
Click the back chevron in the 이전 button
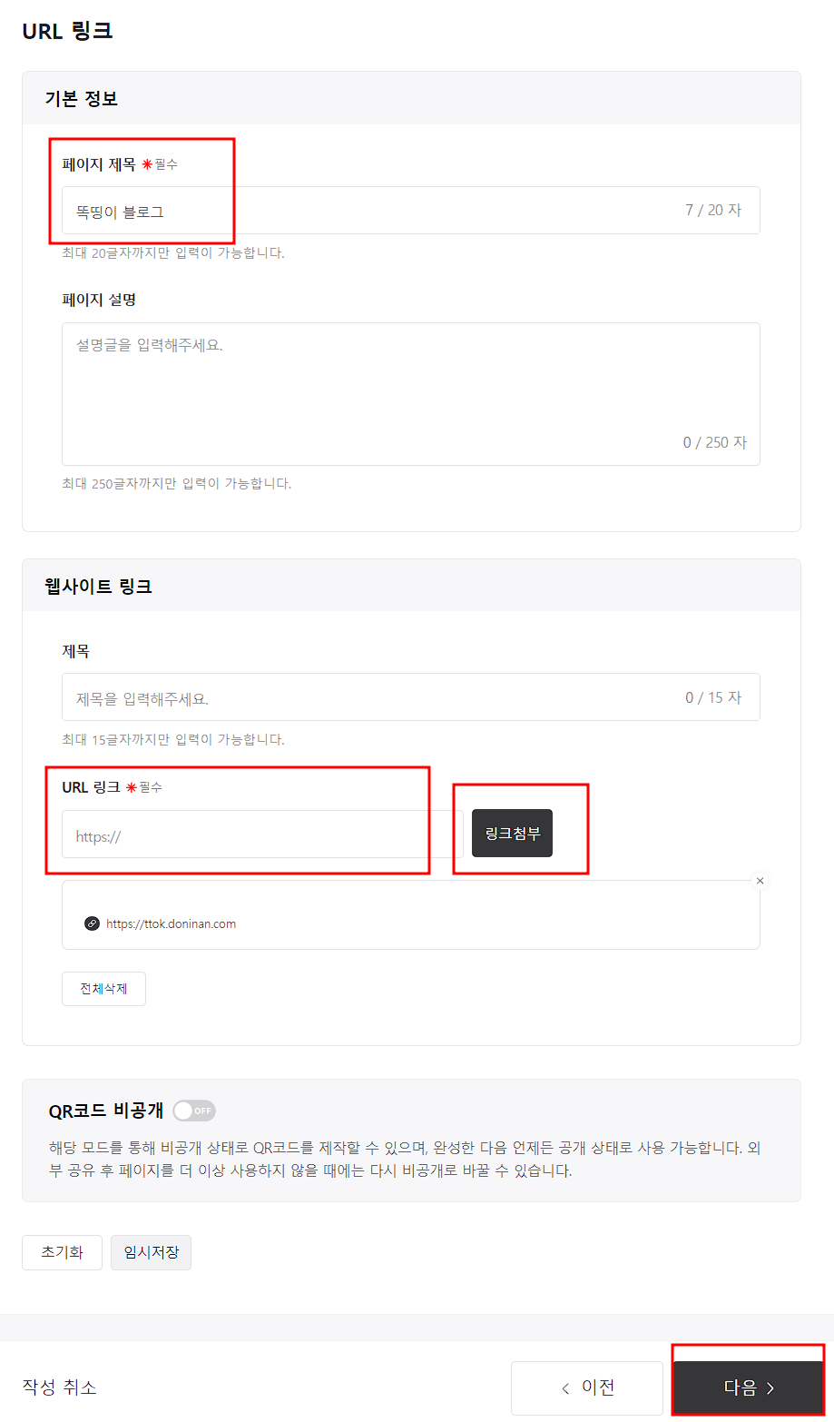coord(565,1387)
